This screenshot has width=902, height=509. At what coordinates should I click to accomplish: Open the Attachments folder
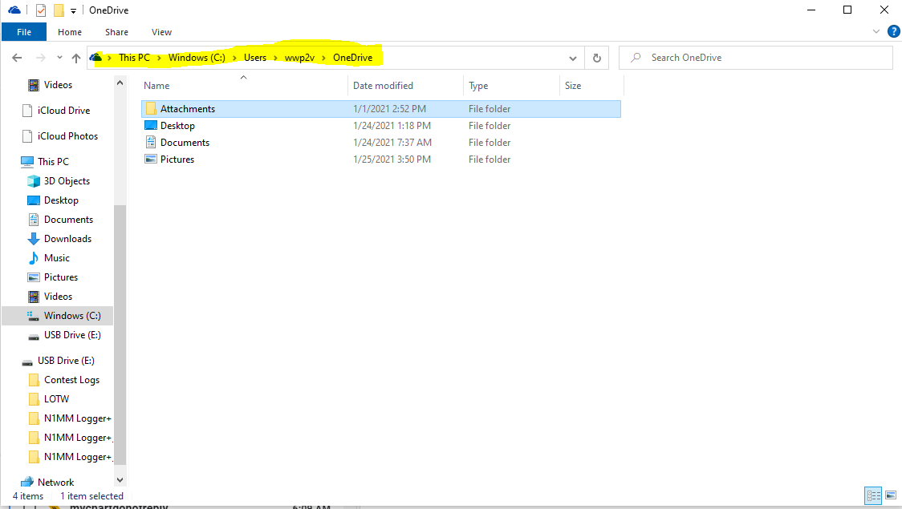tap(187, 108)
